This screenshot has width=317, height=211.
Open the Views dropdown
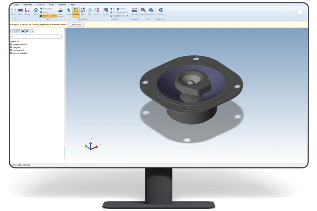point(46,12)
